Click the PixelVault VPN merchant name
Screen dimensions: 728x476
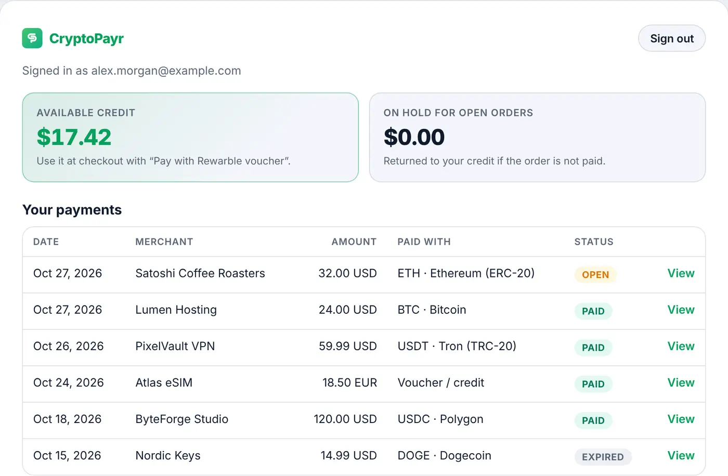(x=175, y=346)
